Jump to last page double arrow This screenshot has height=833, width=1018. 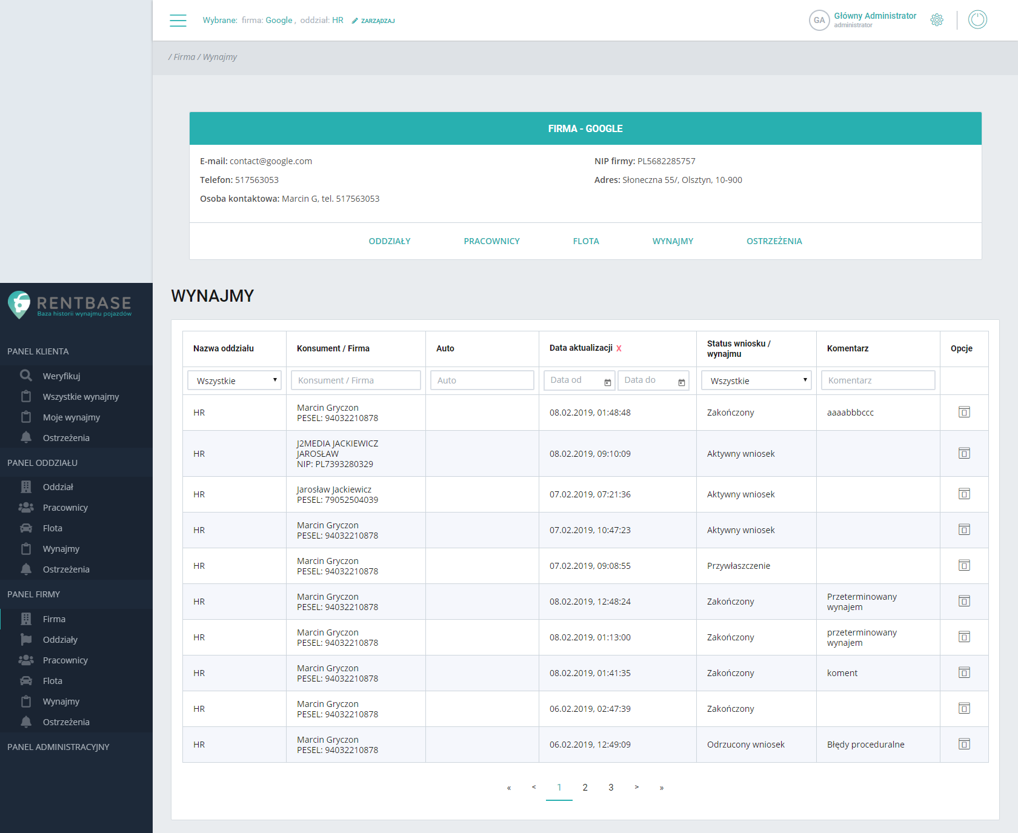pyautogui.click(x=662, y=788)
